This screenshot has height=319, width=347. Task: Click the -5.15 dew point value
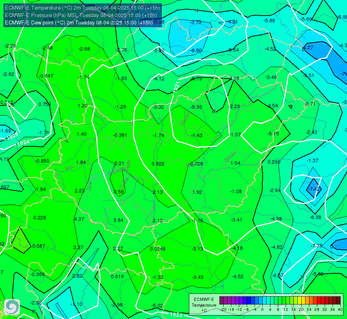273,134
